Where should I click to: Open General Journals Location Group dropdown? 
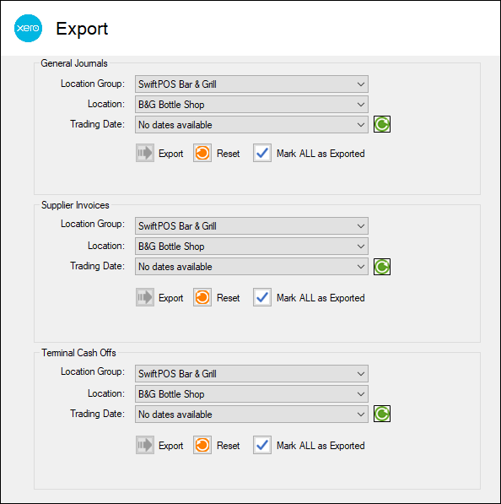[251, 84]
